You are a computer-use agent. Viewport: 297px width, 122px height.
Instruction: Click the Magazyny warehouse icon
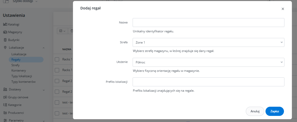click(5, 32)
